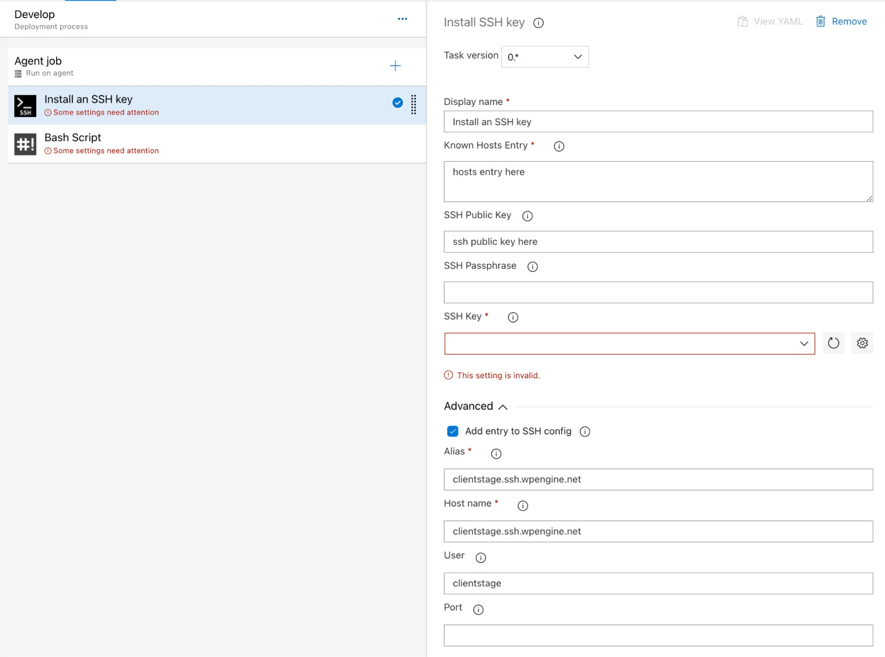Uncheck Add entry to SSH config
The width and height of the screenshot is (885, 657).
point(452,431)
